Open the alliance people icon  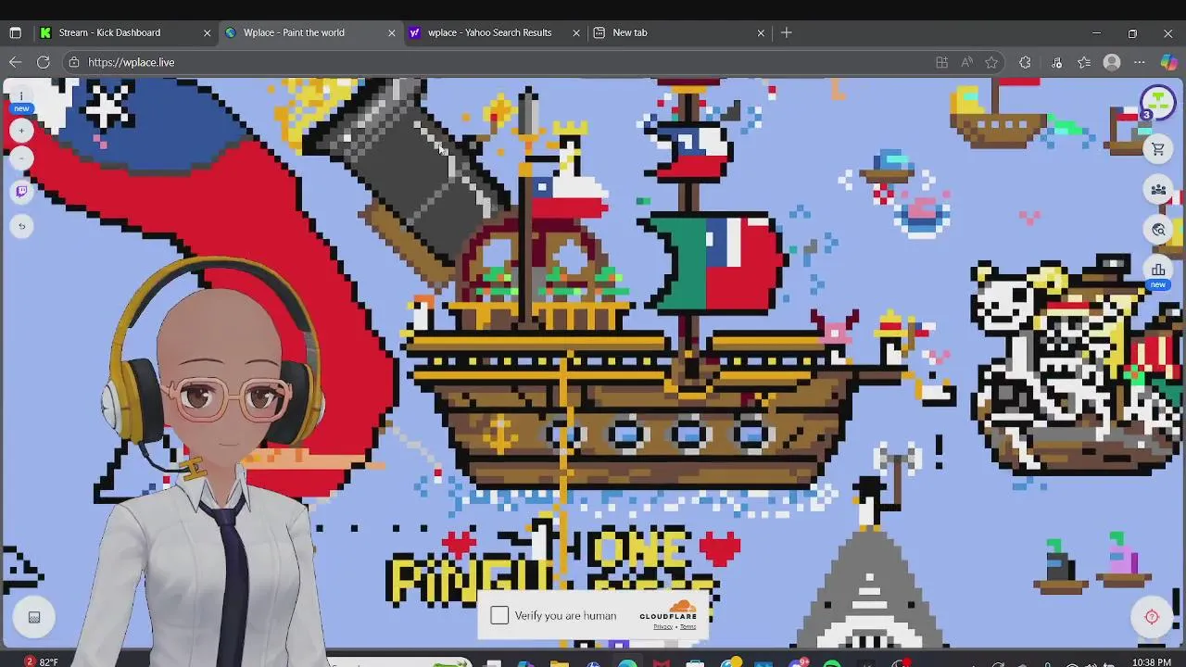click(x=1158, y=190)
